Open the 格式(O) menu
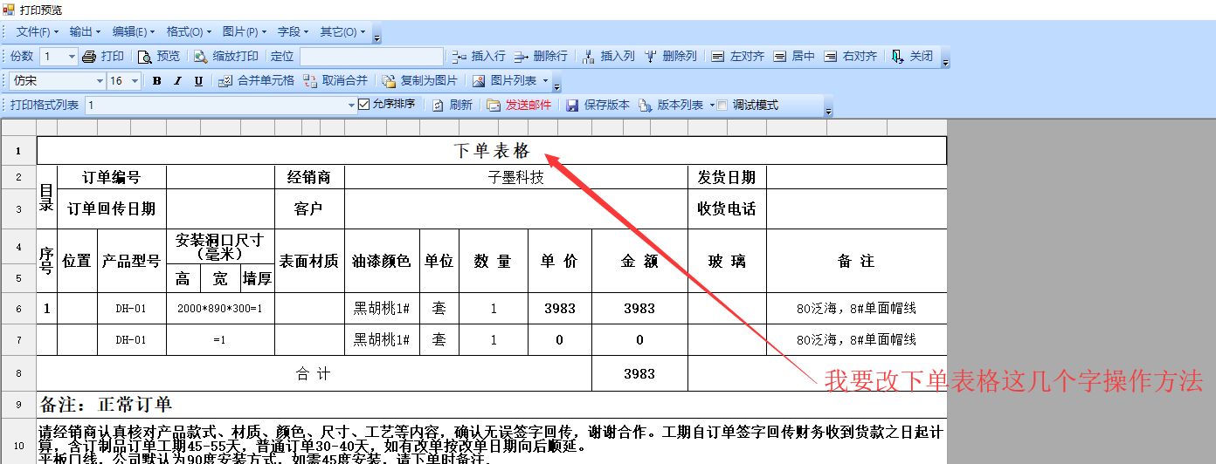This screenshot has height=464, width=1216. coord(188,32)
